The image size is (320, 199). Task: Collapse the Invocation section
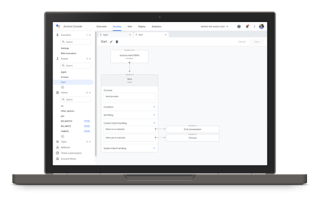[90, 35]
